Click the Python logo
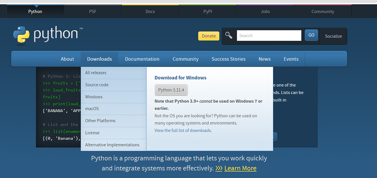377x178 pixels. 48,35
